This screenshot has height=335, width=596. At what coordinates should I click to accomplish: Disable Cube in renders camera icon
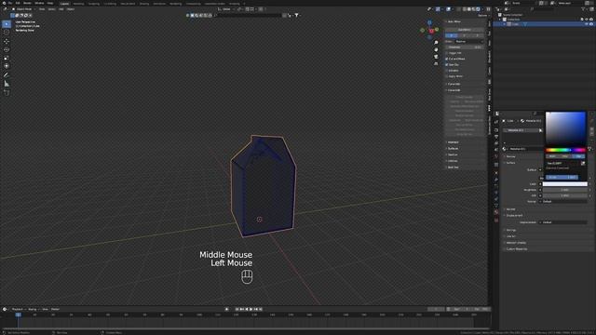(591, 24)
